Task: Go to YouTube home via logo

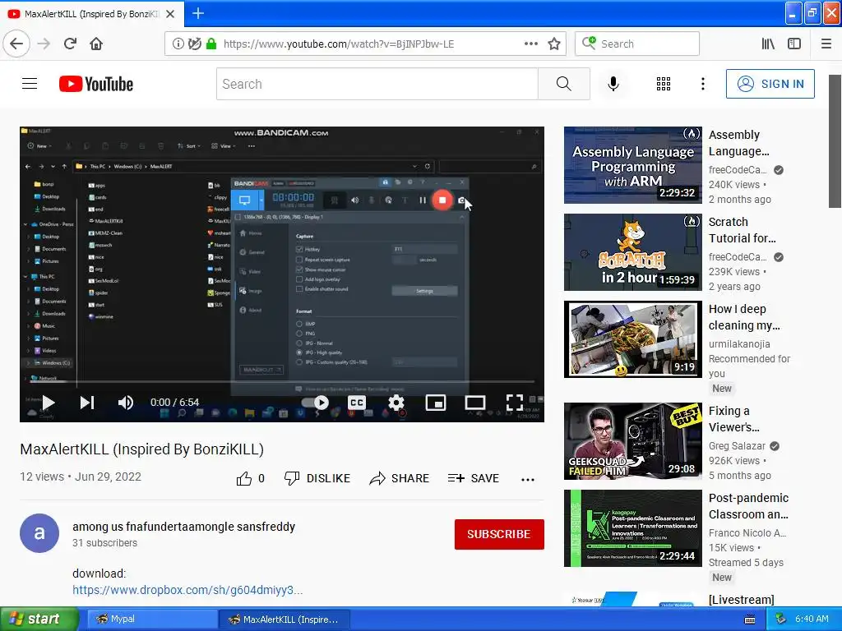Action: (x=96, y=84)
